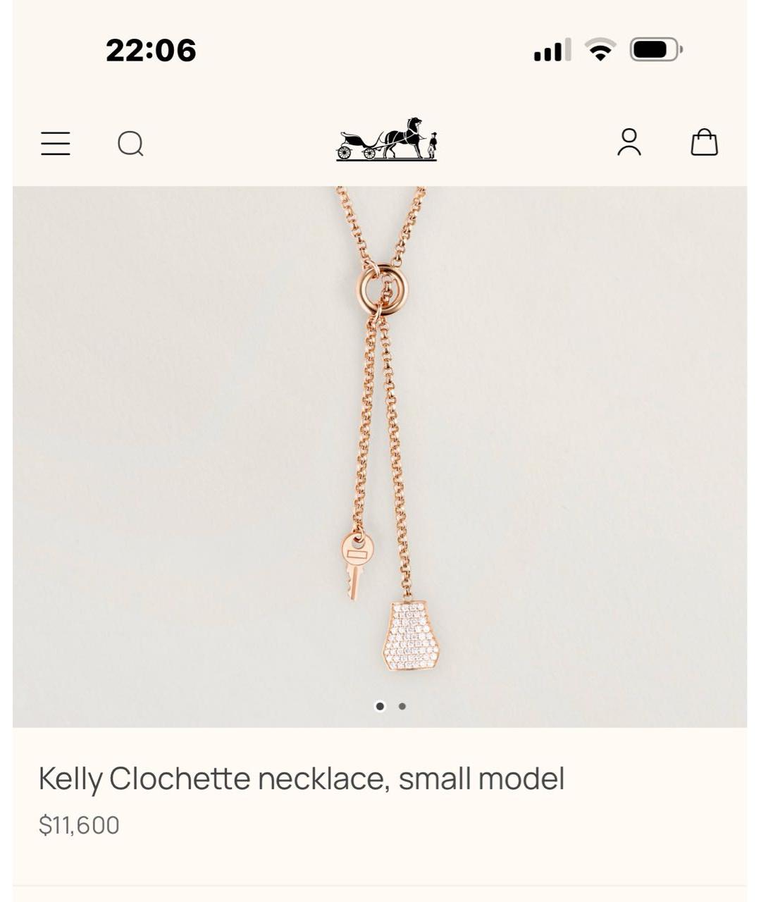Screen dimensions: 761x902
Task: Tap the Wi-Fi status icon
Action: coord(600,50)
